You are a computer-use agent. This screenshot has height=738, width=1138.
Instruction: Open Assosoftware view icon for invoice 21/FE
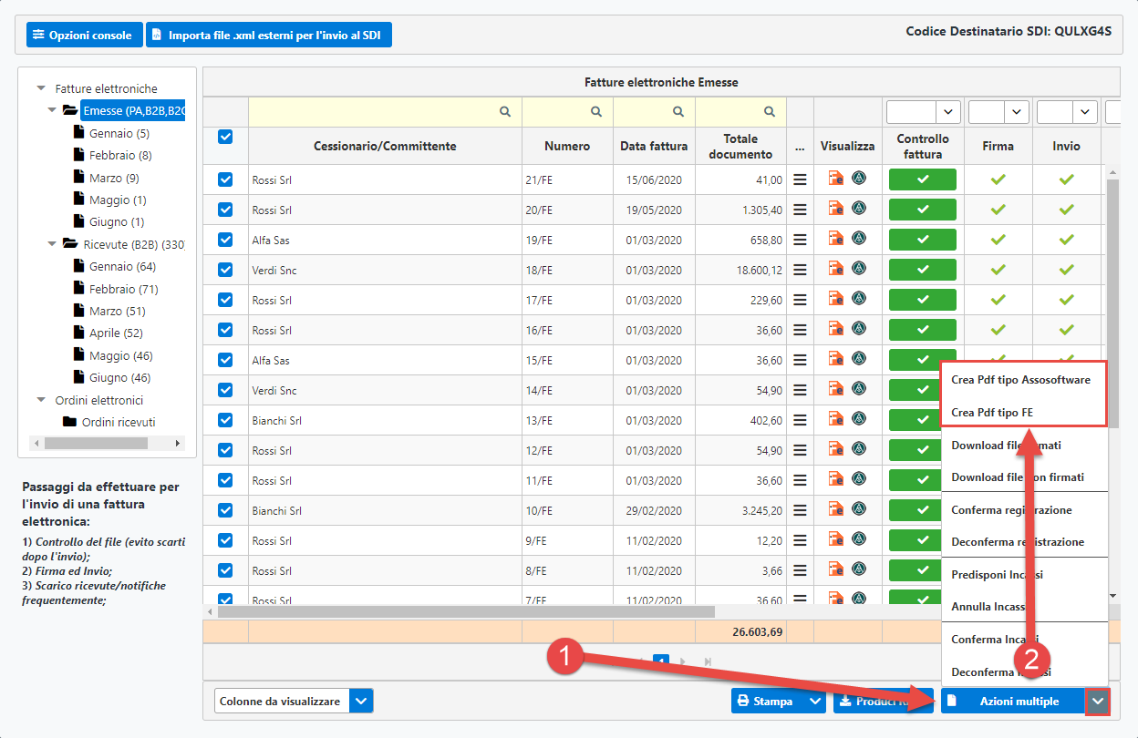point(859,179)
